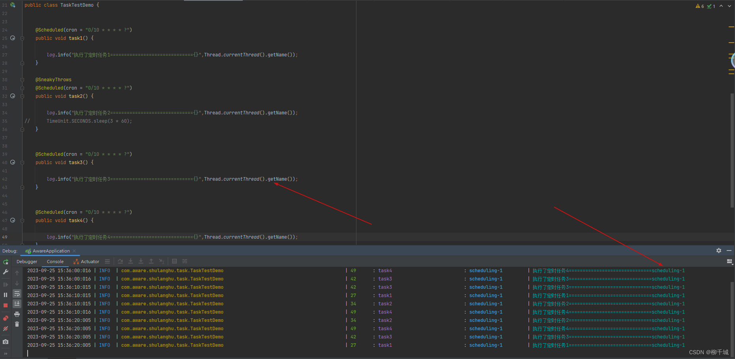
Task: Open View Breakpoints double red circle icon
Action: pos(6,318)
